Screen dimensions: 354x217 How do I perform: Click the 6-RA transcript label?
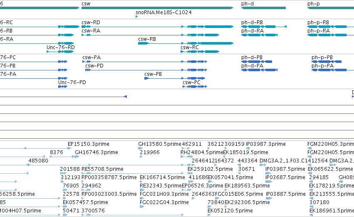pos(7,39)
